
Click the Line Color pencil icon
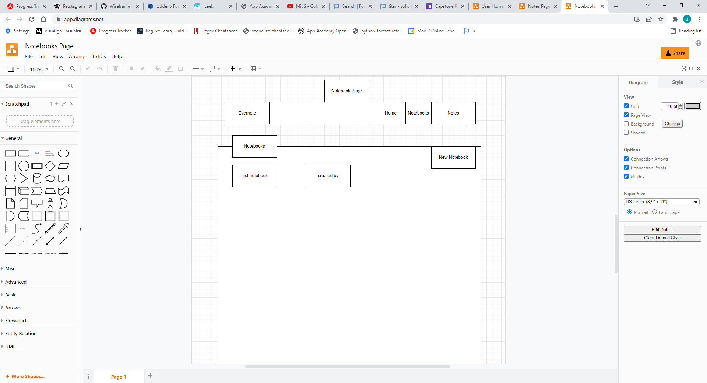169,69
